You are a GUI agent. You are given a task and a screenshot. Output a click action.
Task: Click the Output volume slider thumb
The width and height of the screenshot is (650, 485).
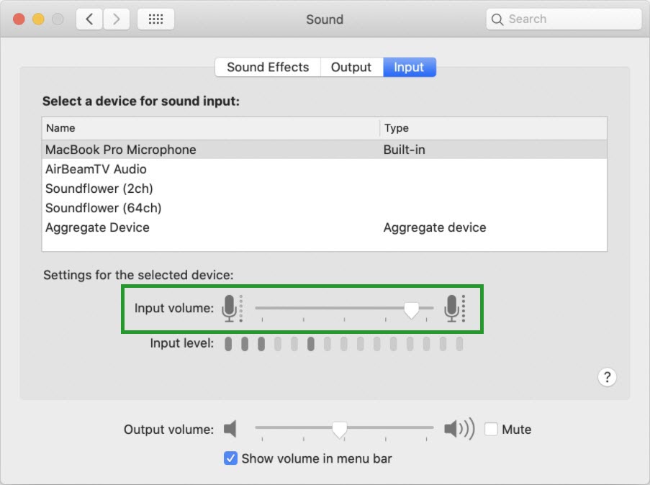coord(340,430)
